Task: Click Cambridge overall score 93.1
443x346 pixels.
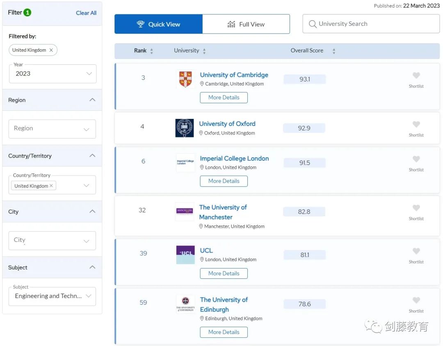Action: click(304, 79)
